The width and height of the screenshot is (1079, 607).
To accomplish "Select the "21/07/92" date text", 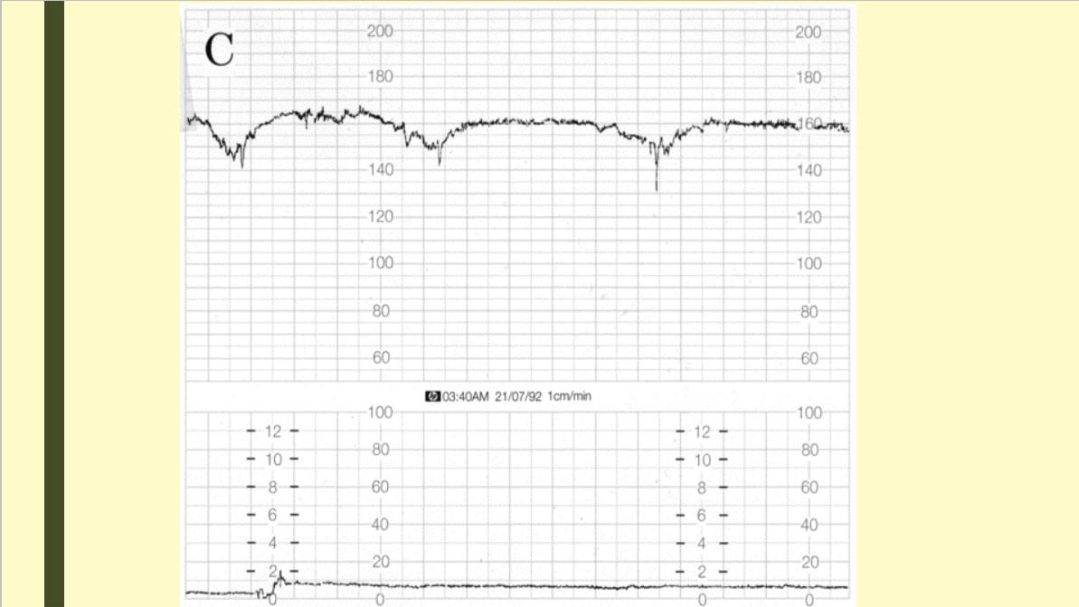I will coord(517,396).
